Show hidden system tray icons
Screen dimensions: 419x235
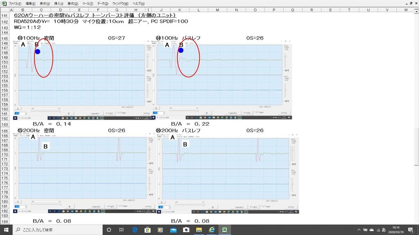click(x=359, y=230)
